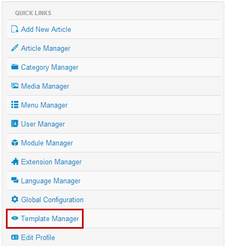Click the speech bubbles icon for Language Manager

[x=15, y=181]
